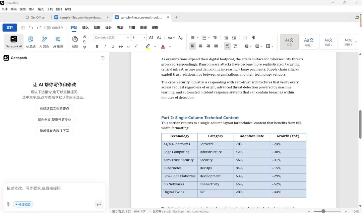362x213 pixels.
Task: Set left text alignment
Action: 192,46
